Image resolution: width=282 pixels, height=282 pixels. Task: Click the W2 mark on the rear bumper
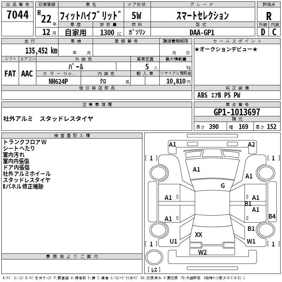click(x=202, y=252)
